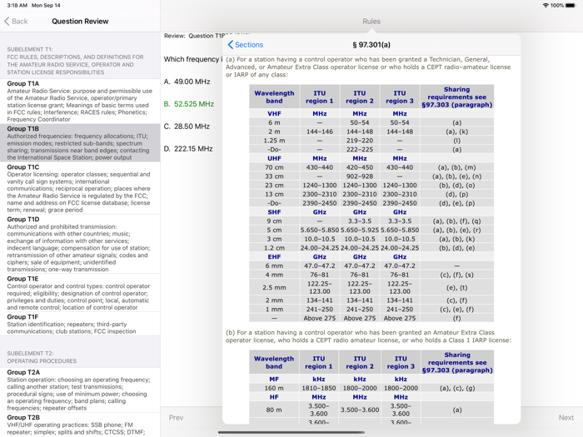Open Group T1D authorized transmission topics
Viewport: 583px width, 437px height.
[x=80, y=244]
